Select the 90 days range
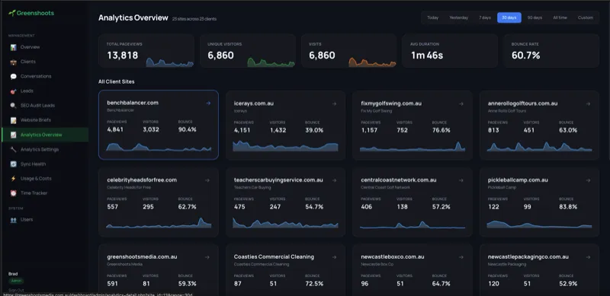 pos(535,18)
